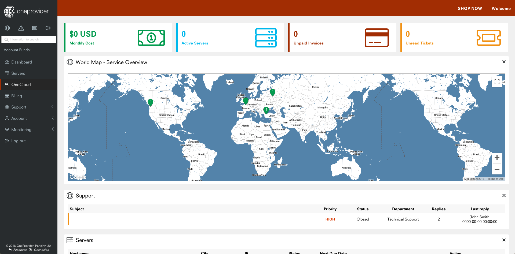This screenshot has width=515, height=254.
Task: Click the Unpaid Invoices credit card icon
Action: click(377, 38)
